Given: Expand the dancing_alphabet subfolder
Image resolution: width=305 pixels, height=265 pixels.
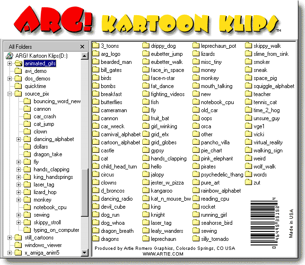Looking at the screenshot, I should click(x=18, y=139).
